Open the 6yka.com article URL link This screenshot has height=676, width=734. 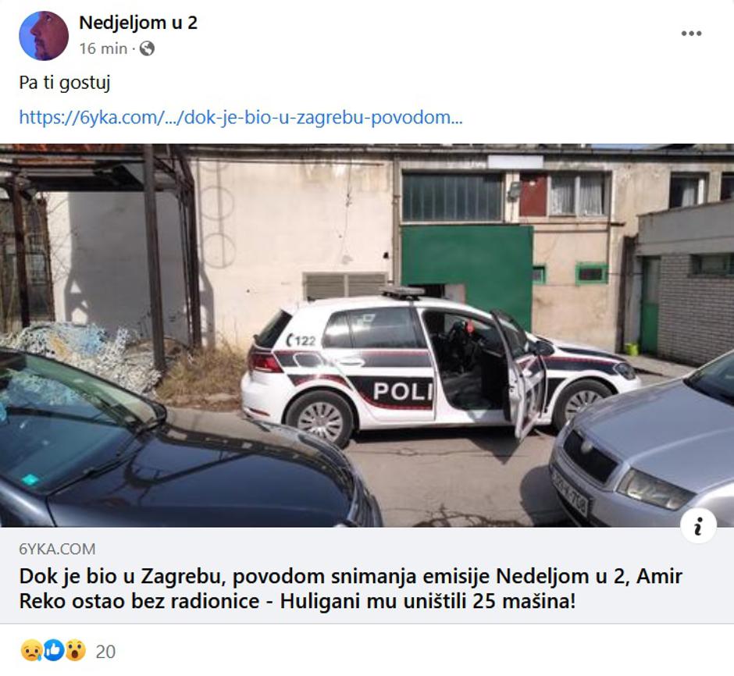coord(241,117)
